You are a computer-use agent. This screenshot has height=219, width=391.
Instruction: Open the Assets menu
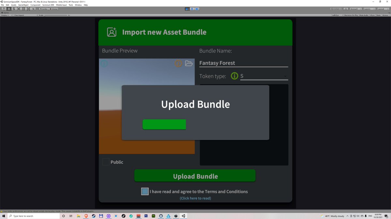14,5
